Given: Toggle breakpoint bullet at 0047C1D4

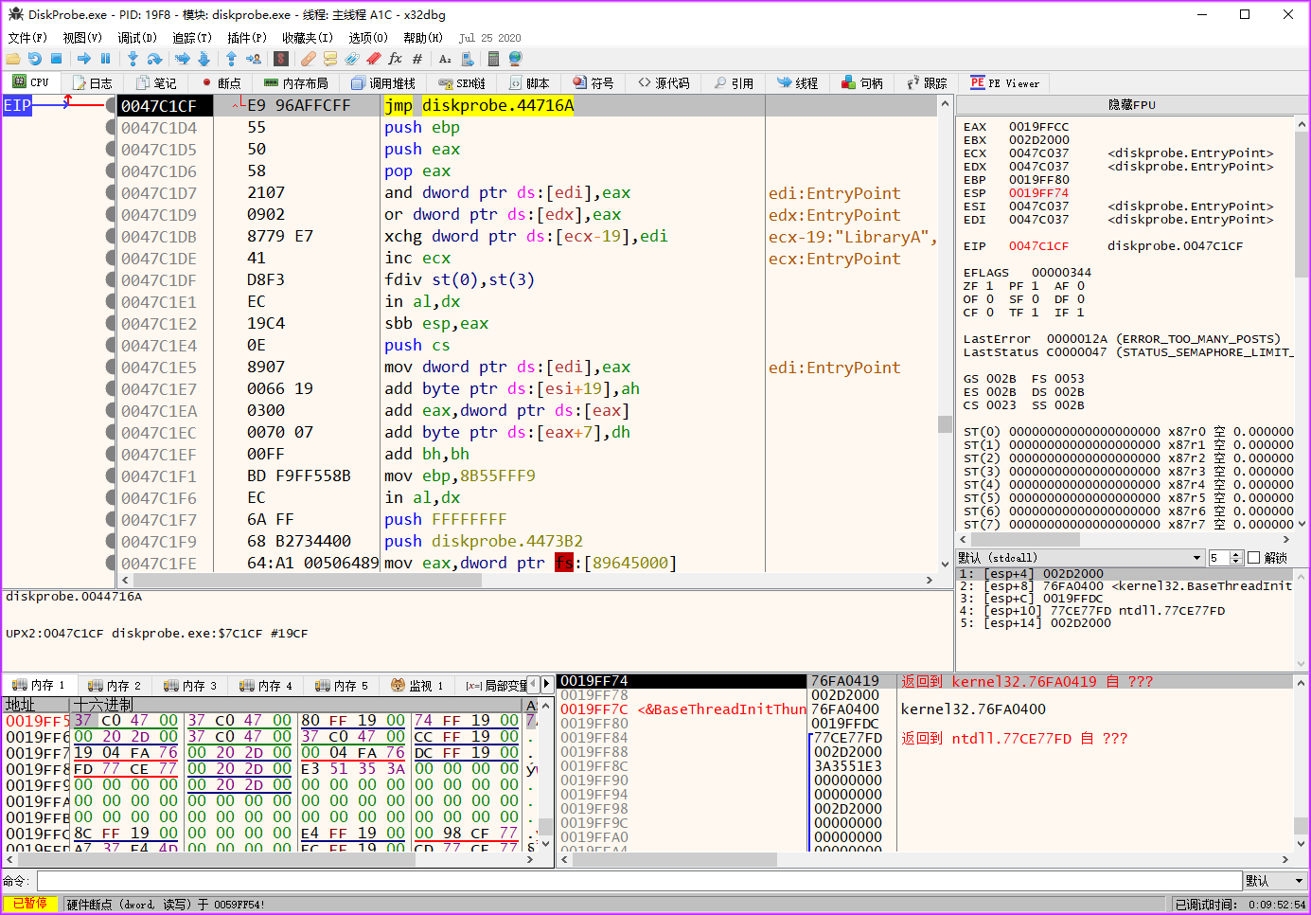Looking at the screenshot, I should [x=111, y=127].
